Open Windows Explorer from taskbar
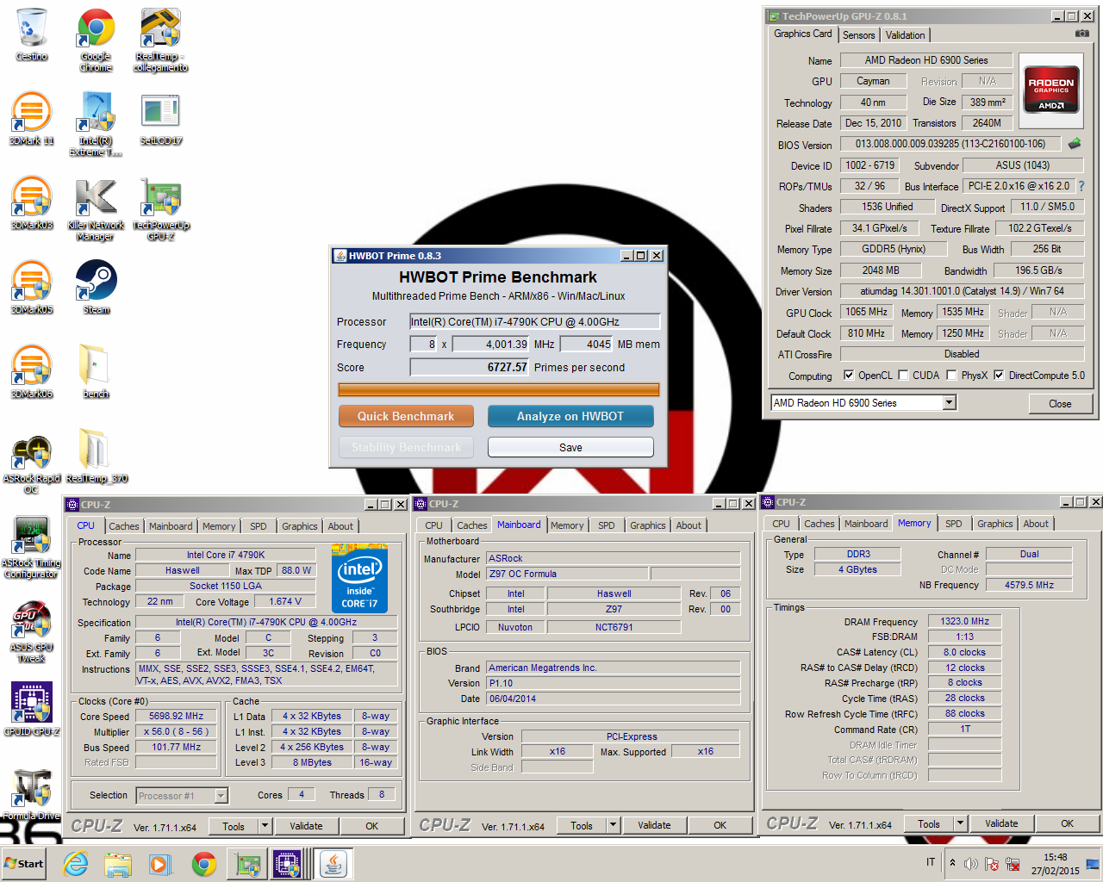 tap(118, 864)
